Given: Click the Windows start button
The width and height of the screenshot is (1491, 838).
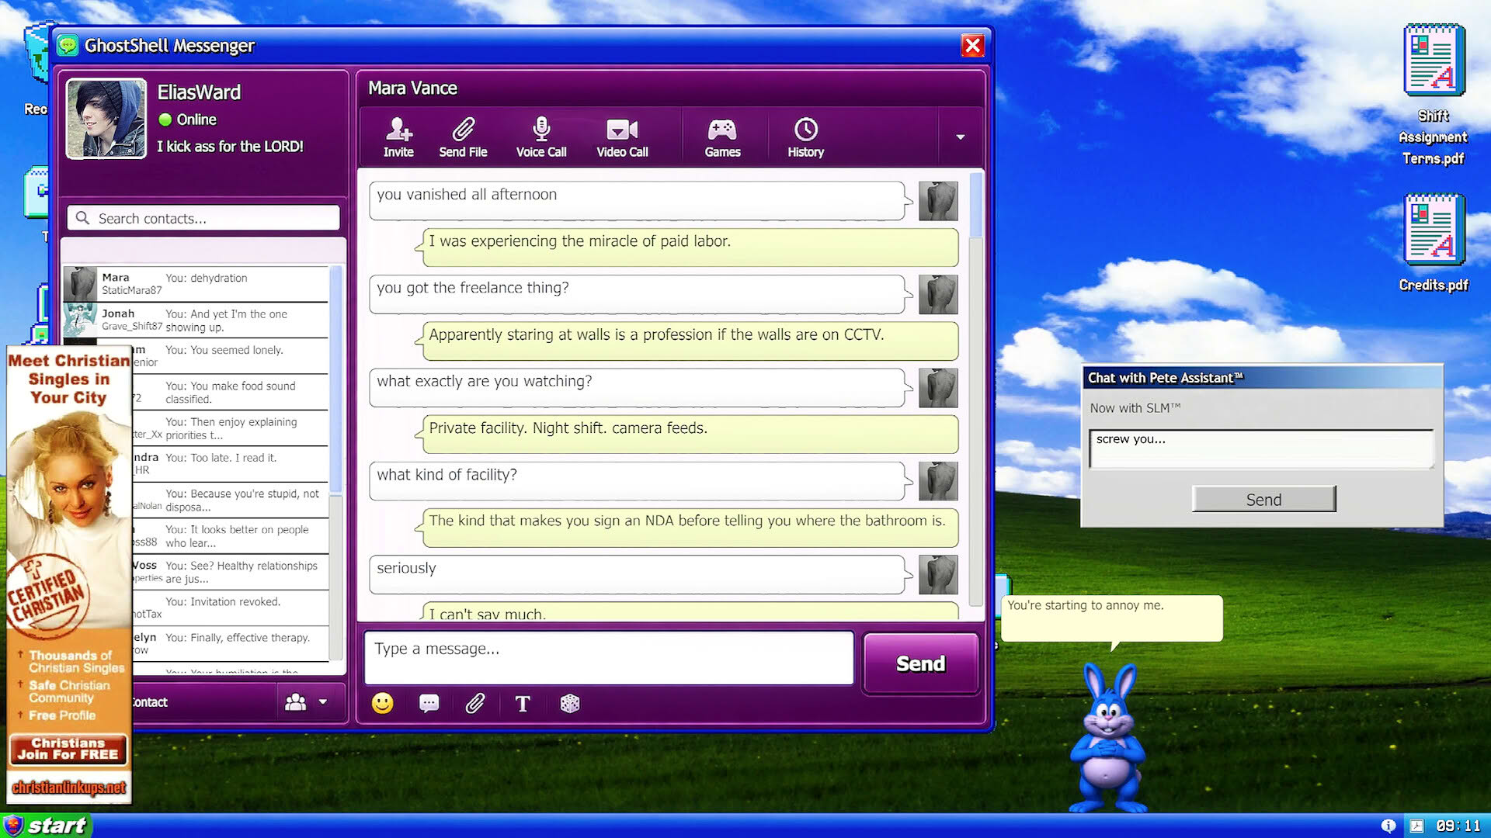Looking at the screenshot, I should pyautogui.click(x=46, y=826).
